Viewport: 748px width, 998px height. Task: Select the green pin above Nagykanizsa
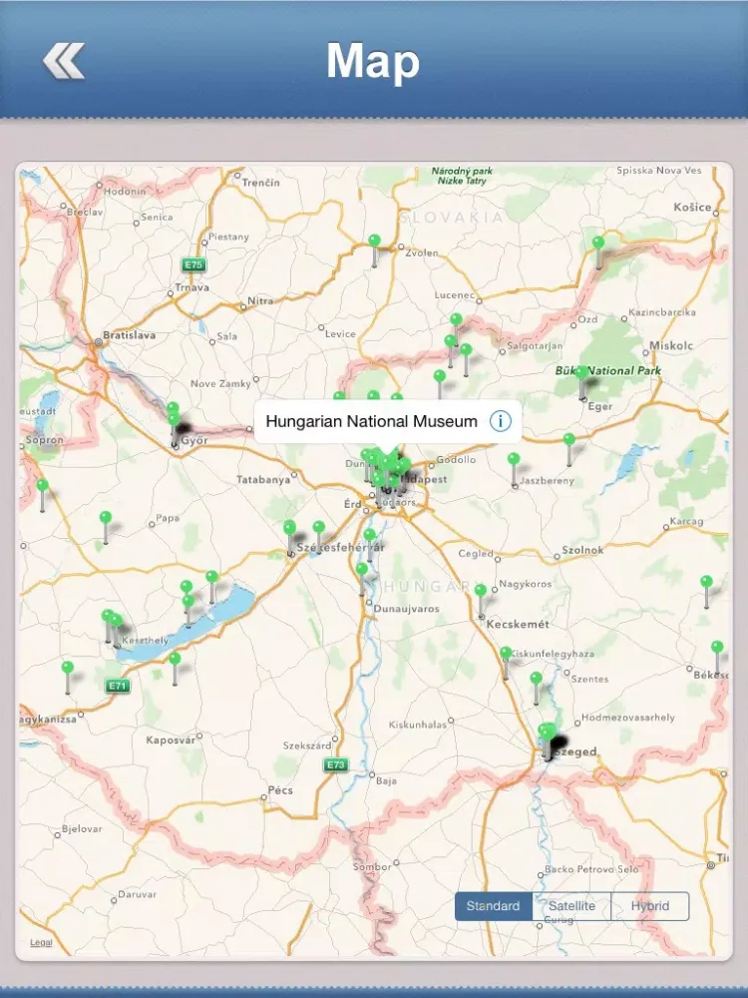pos(68,667)
